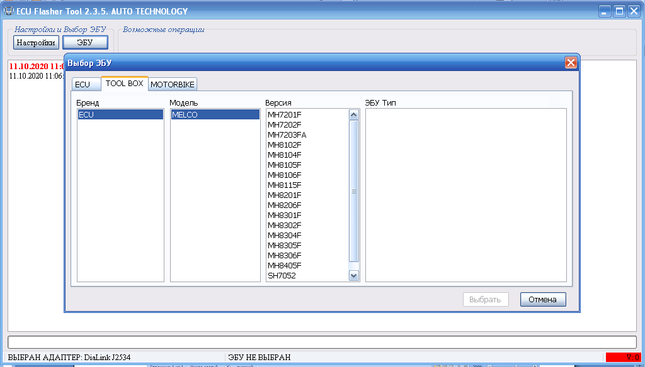The width and height of the screenshot is (645, 367).
Task: Select the TOOL BOX tab
Action: click(x=124, y=84)
